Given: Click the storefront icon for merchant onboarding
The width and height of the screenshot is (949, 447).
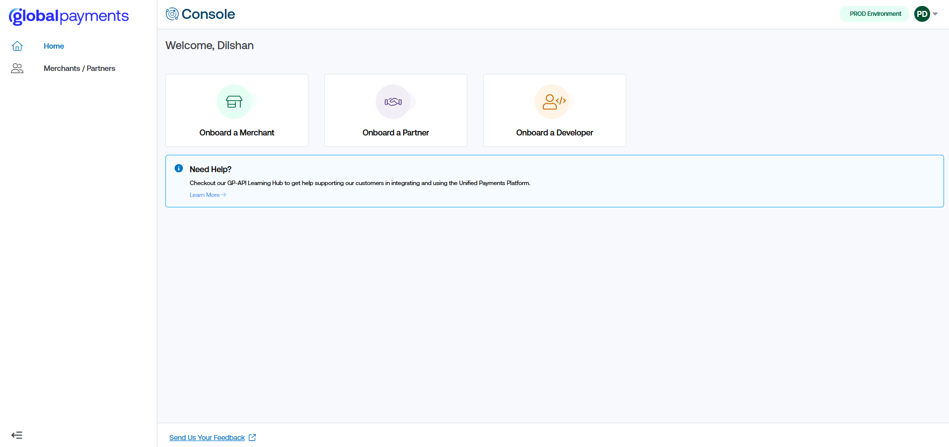Looking at the screenshot, I should [234, 102].
